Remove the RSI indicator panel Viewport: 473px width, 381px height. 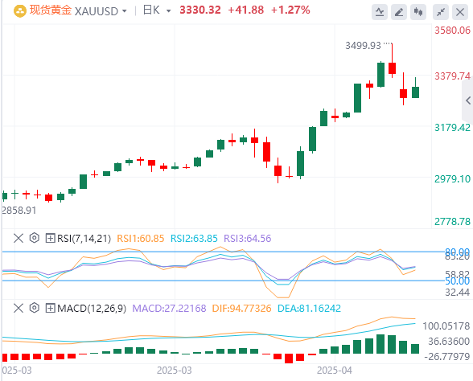pos(19,238)
